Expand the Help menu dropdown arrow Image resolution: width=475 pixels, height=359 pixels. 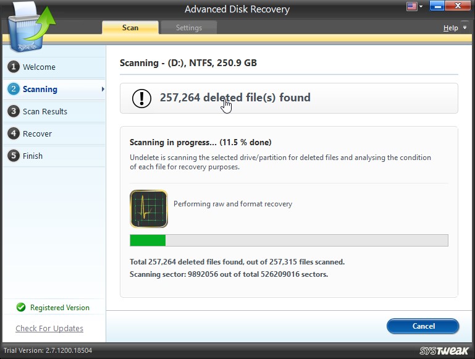click(x=464, y=28)
